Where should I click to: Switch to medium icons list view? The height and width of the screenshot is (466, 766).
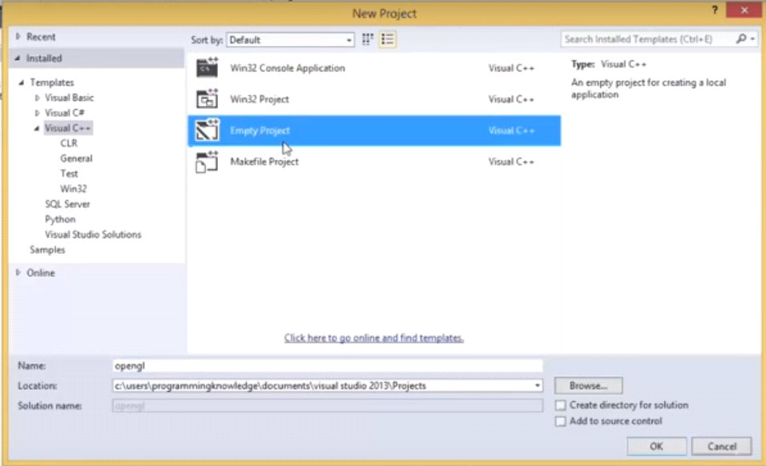tap(387, 39)
